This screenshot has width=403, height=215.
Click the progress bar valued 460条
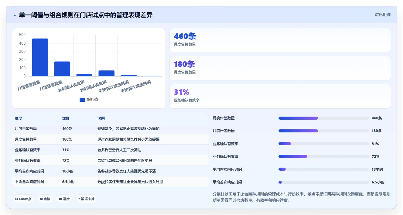click(x=324, y=118)
